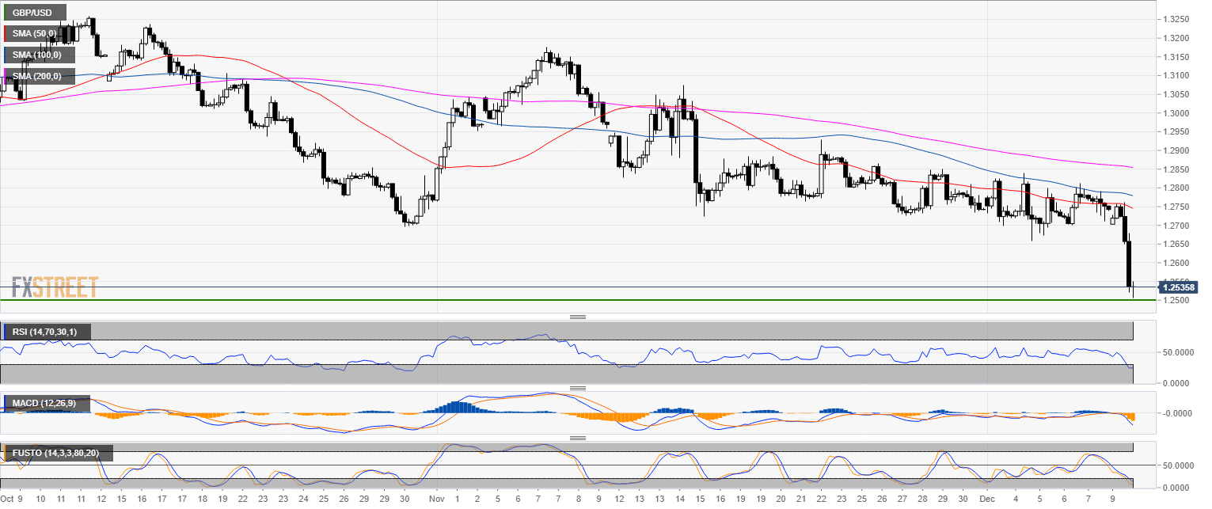Click the current price tag 1.25358
This screenshot has height=509, width=1212.
1178,287
